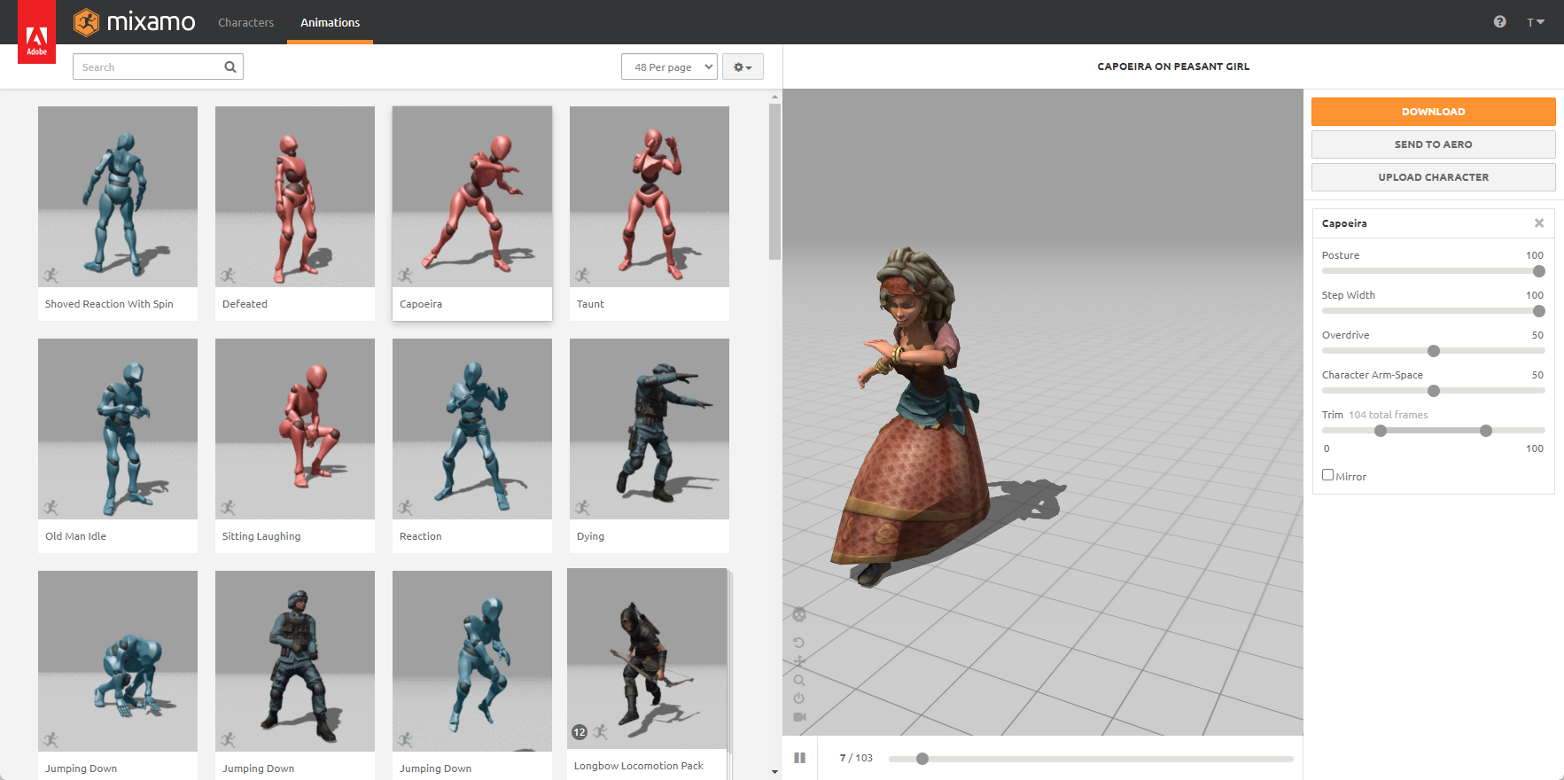Click the animation list scrollbar thumb
The width and height of the screenshot is (1564, 780).
pos(774,182)
